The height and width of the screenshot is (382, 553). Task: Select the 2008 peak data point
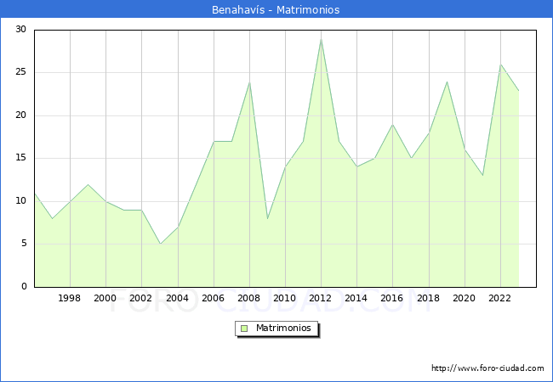coord(249,81)
